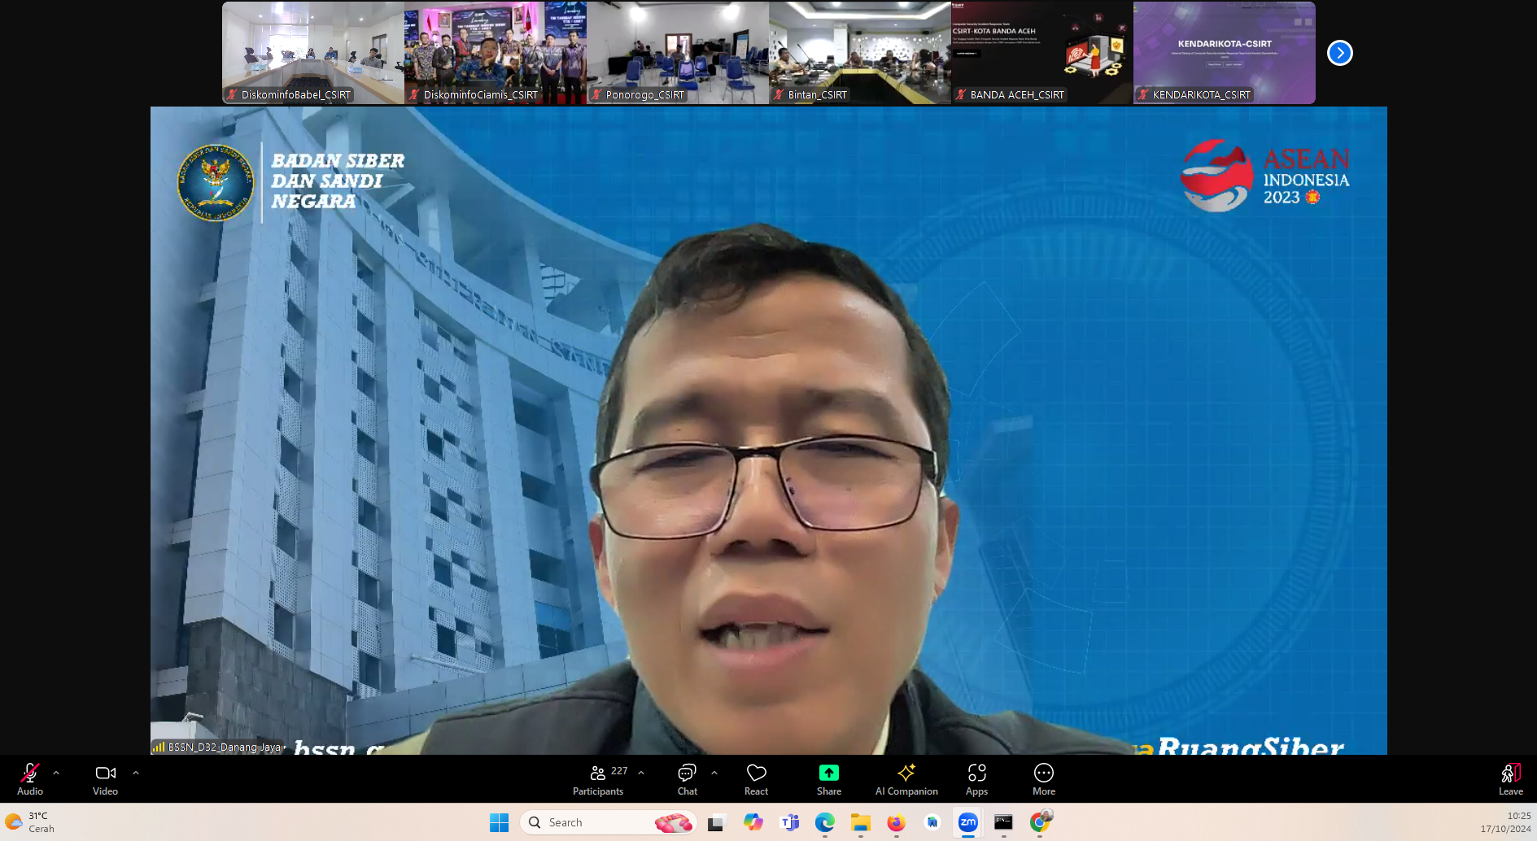1537x841 pixels.
Task: Unmute the microphone with Audio button
Action: pos(30,778)
